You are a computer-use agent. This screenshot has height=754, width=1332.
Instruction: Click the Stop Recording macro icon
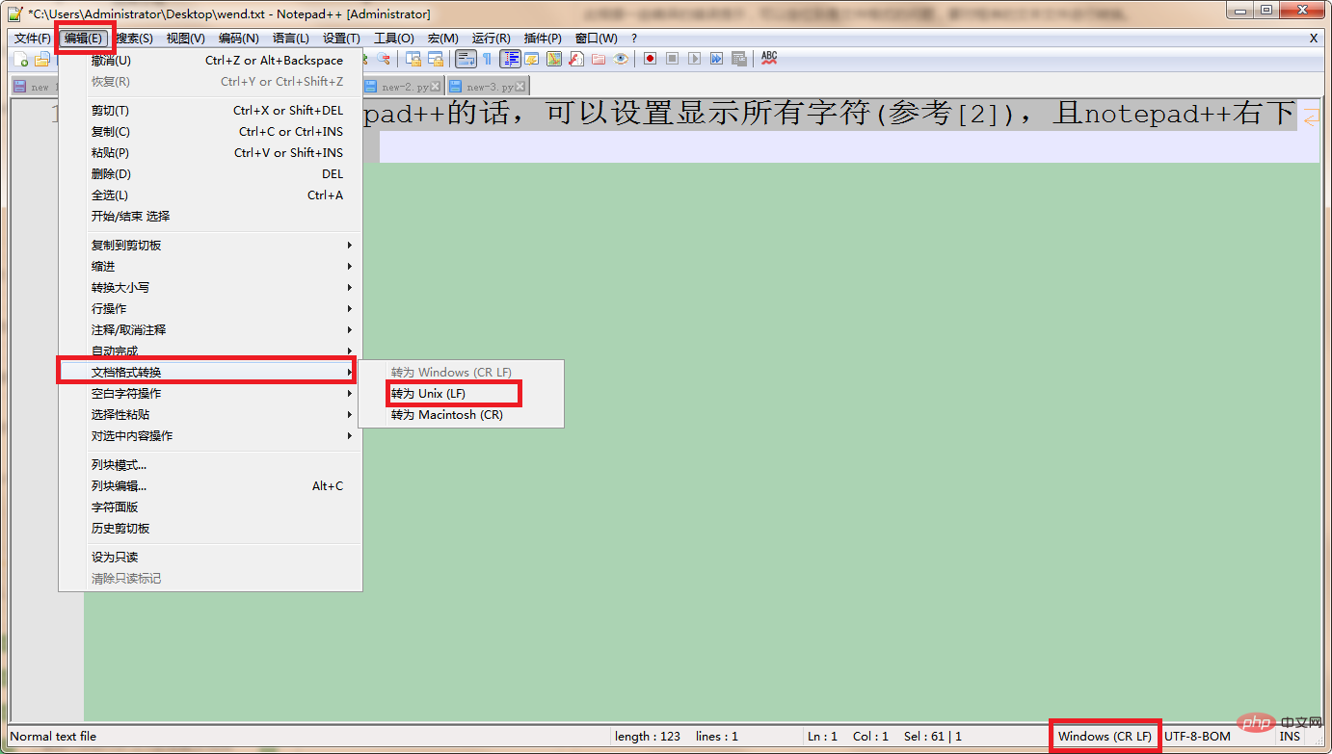672,59
